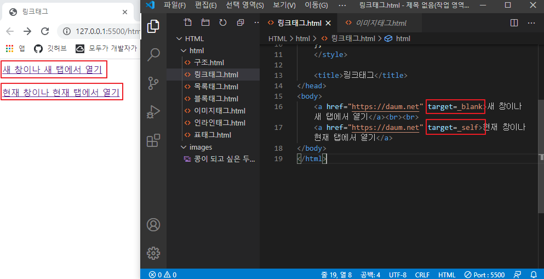The height and width of the screenshot is (279, 544).
Task: Stop Live Server on Port : 5500
Action: [x=484, y=275]
